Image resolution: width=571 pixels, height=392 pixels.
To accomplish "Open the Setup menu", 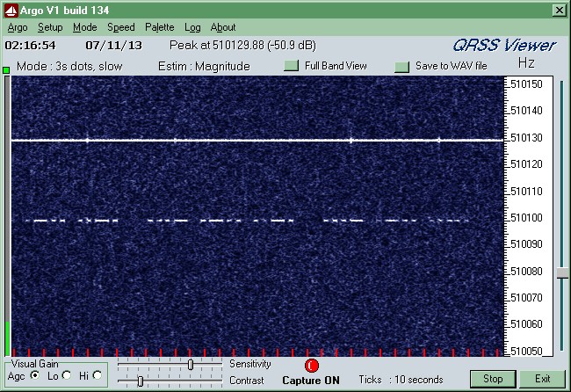I will coord(49,27).
